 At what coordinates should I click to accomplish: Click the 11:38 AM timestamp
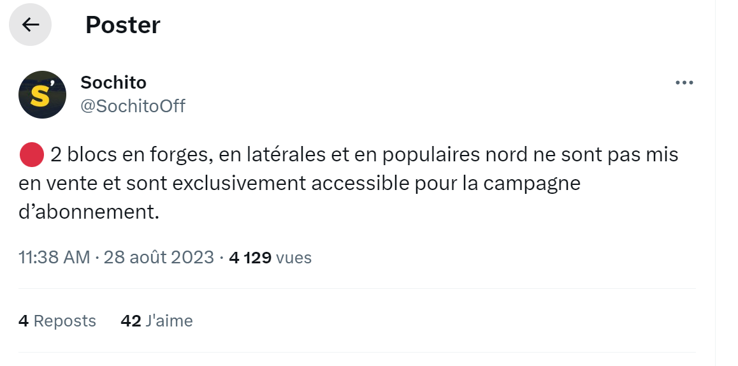(54, 258)
